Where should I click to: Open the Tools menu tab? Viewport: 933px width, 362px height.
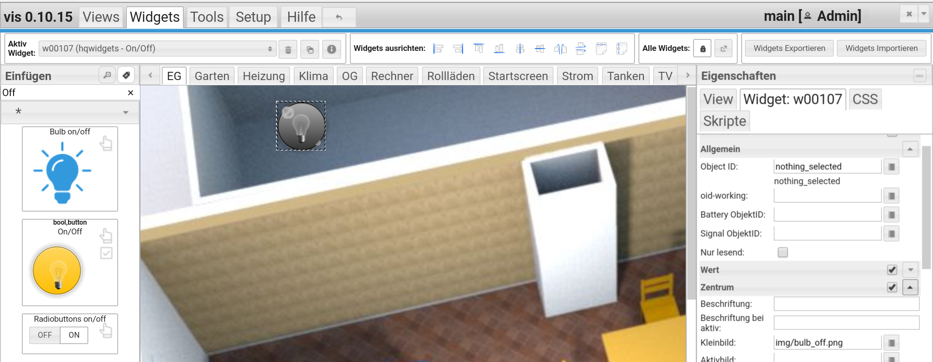207,17
